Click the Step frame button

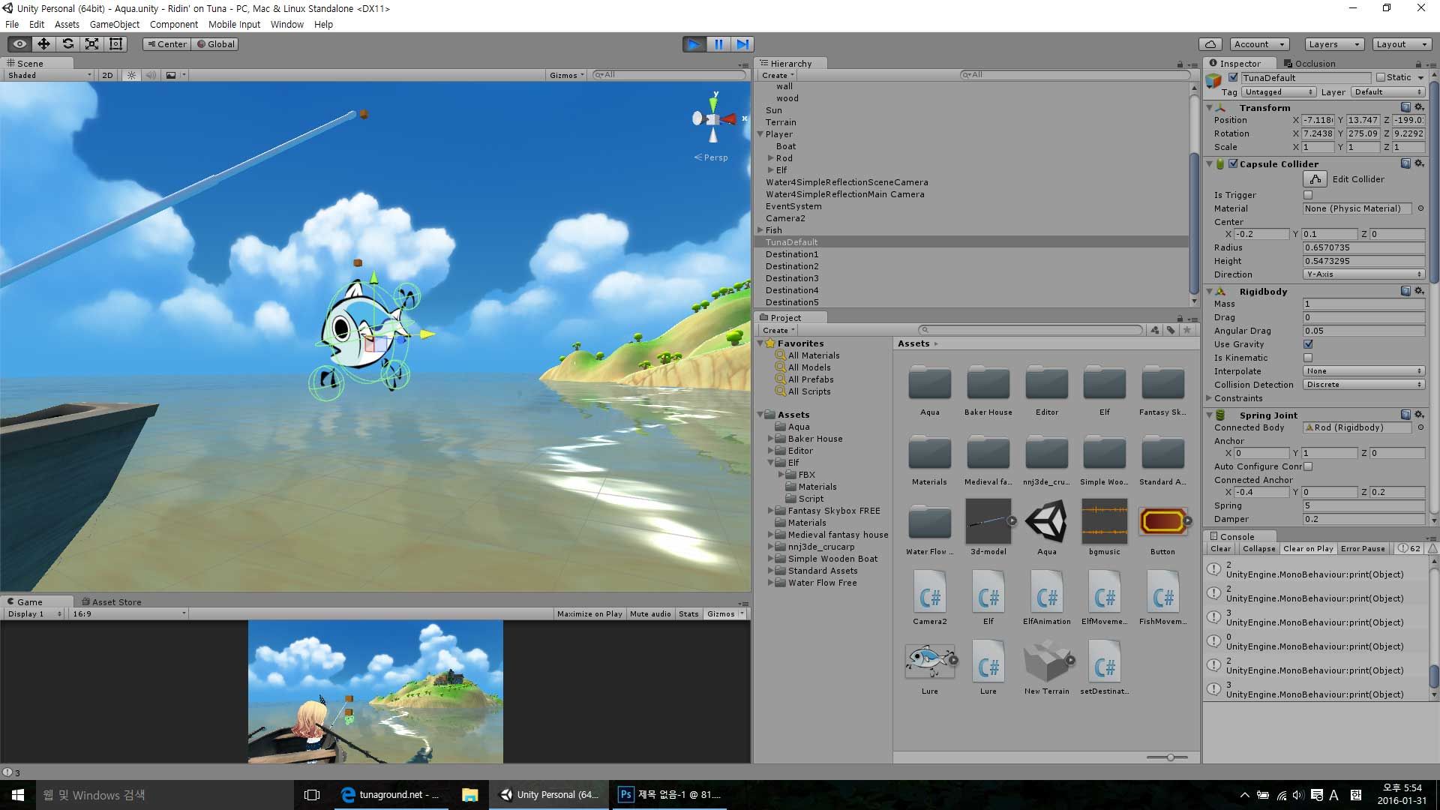click(x=742, y=44)
